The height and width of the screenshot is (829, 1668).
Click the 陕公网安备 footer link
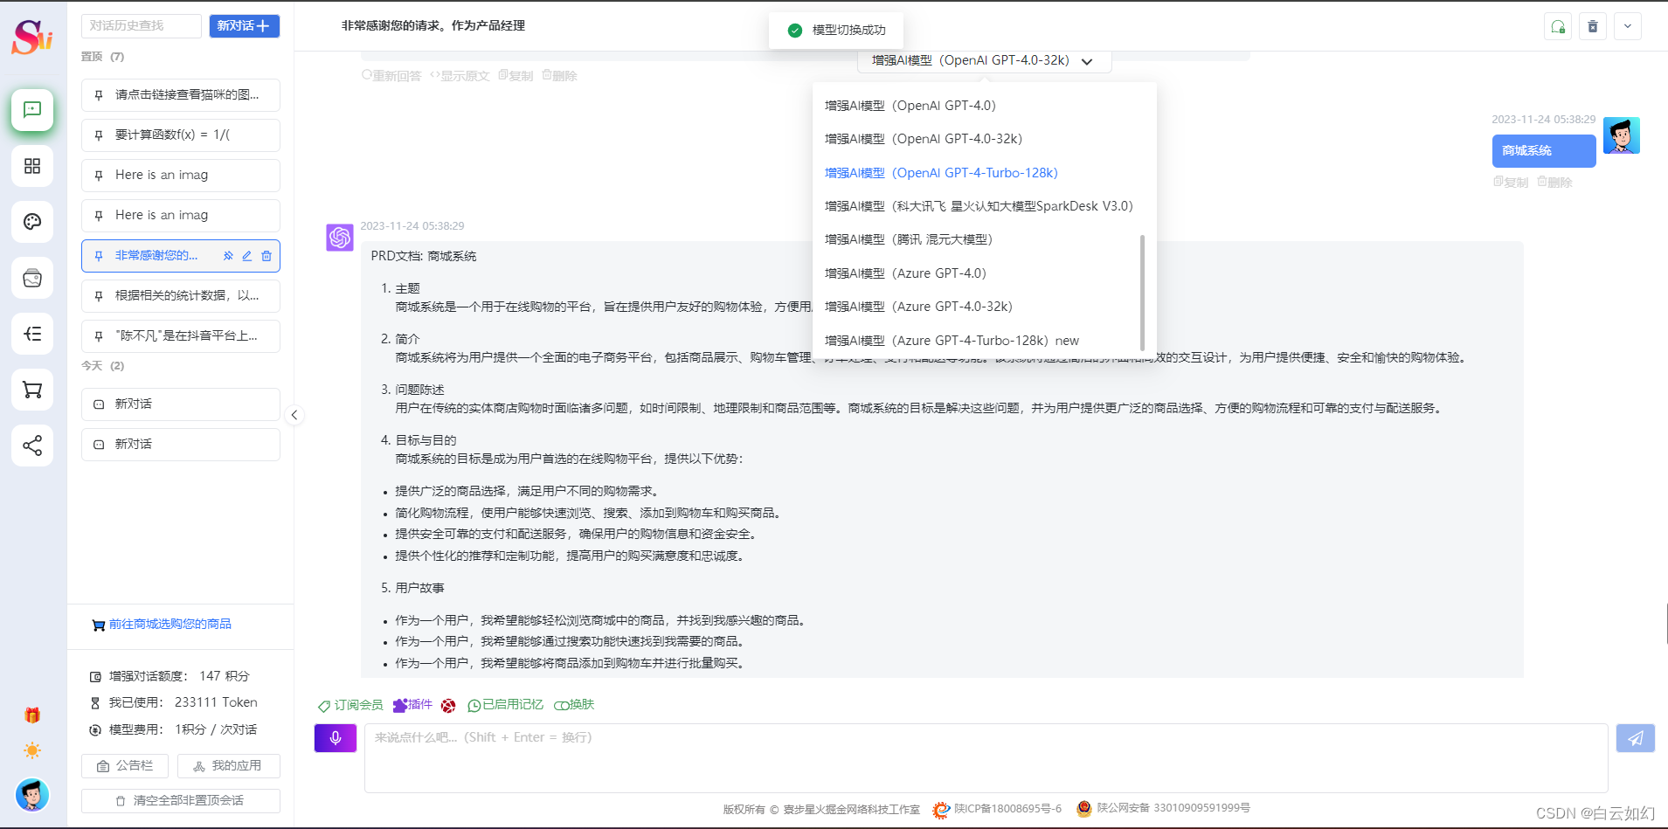coord(1163,809)
